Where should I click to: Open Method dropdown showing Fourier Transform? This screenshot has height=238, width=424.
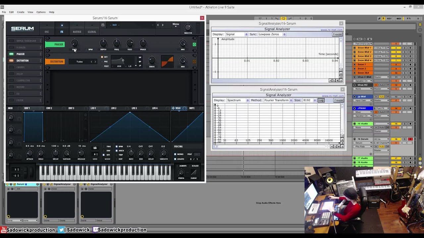(x=278, y=100)
